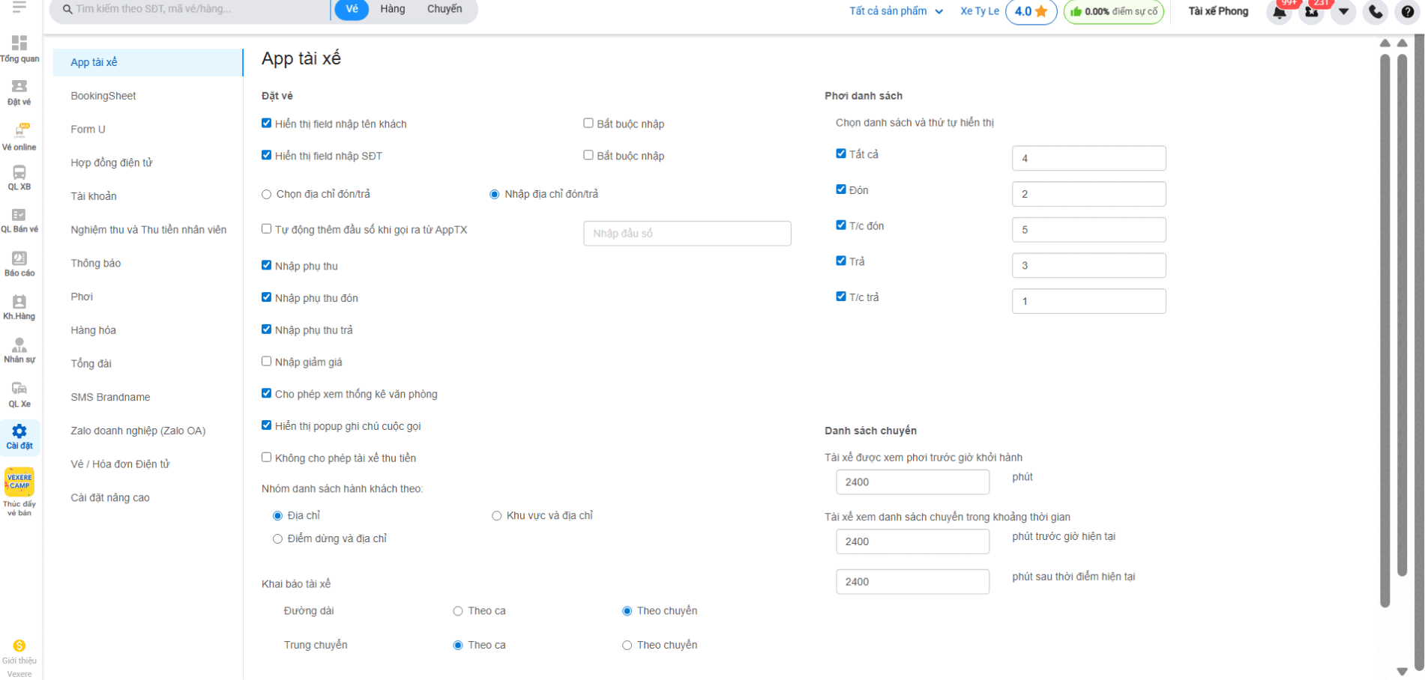Open Vé online in the sidebar

(x=19, y=136)
